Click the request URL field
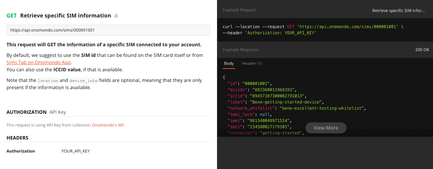The width and height of the screenshot is (433, 169). pyautogui.click(x=108, y=30)
